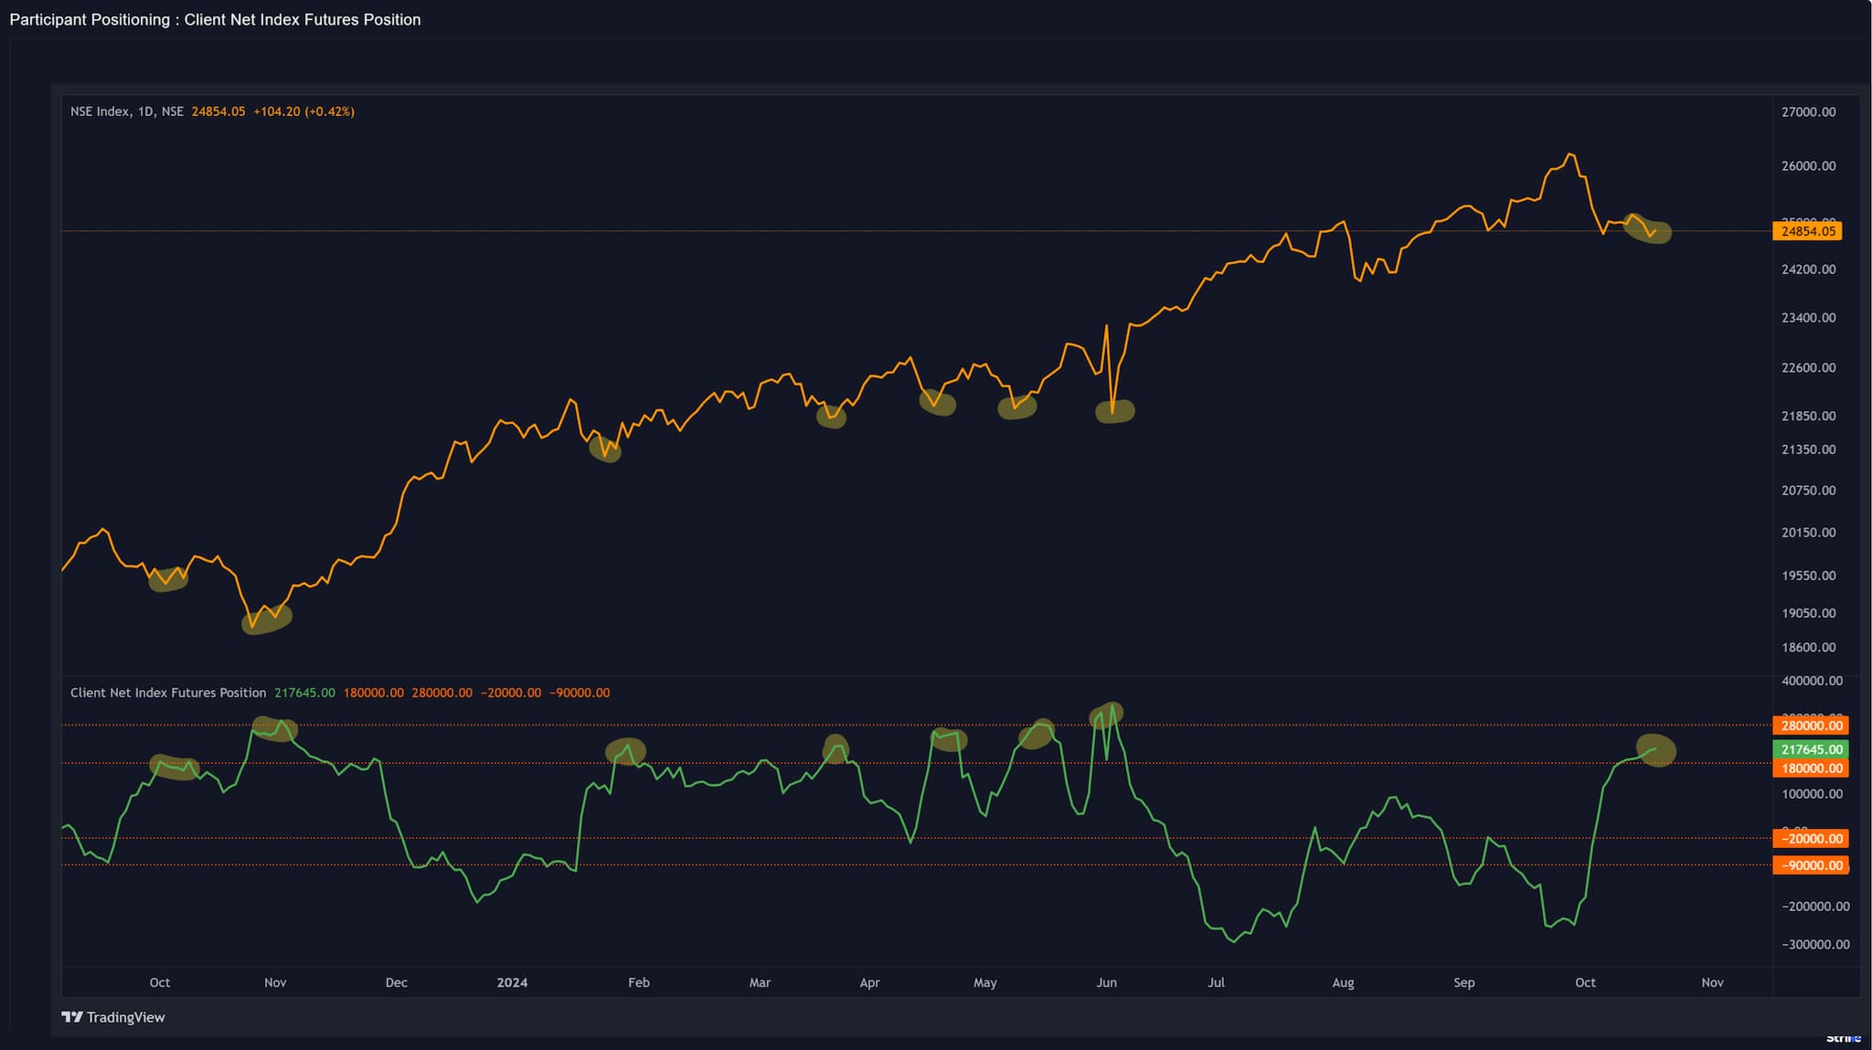This screenshot has width=1872, height=1050.
Task: Click legend value 217645.00 in green
Action: coord(304,693)
